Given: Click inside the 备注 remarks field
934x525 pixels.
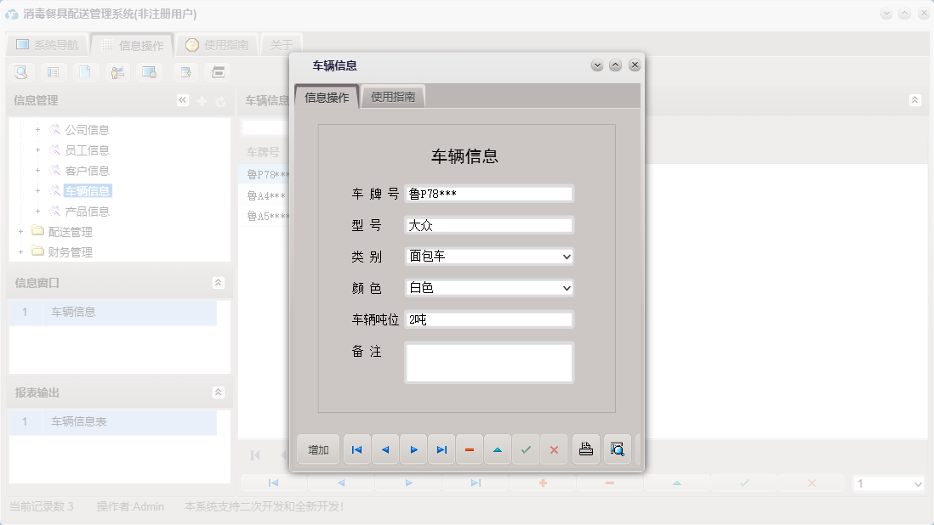Looking at the screenshot, I should click(x=488, y=362).
